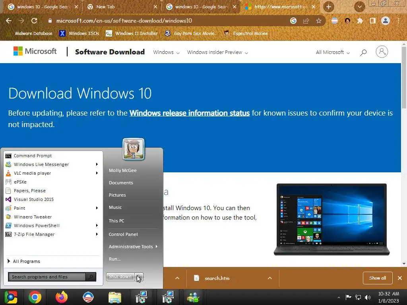Click the Chrome back arrow
Viewport: 407px width, 305px height.
[9, 21]
